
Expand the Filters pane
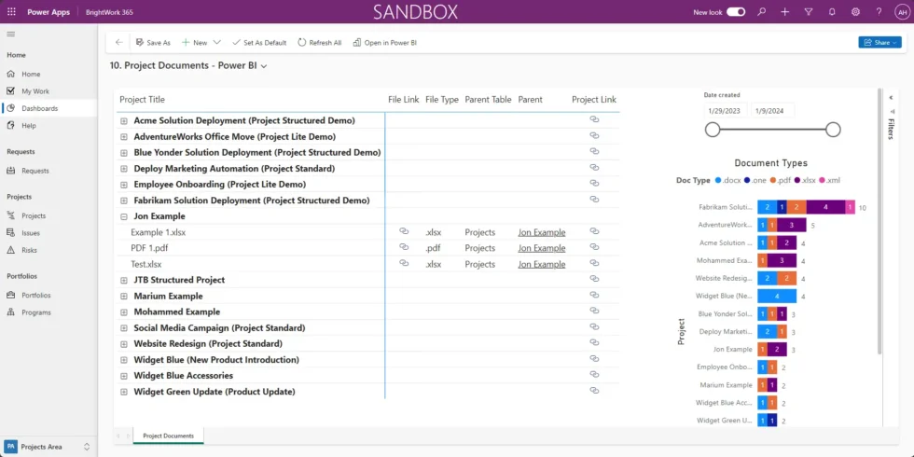click(890, 123)
